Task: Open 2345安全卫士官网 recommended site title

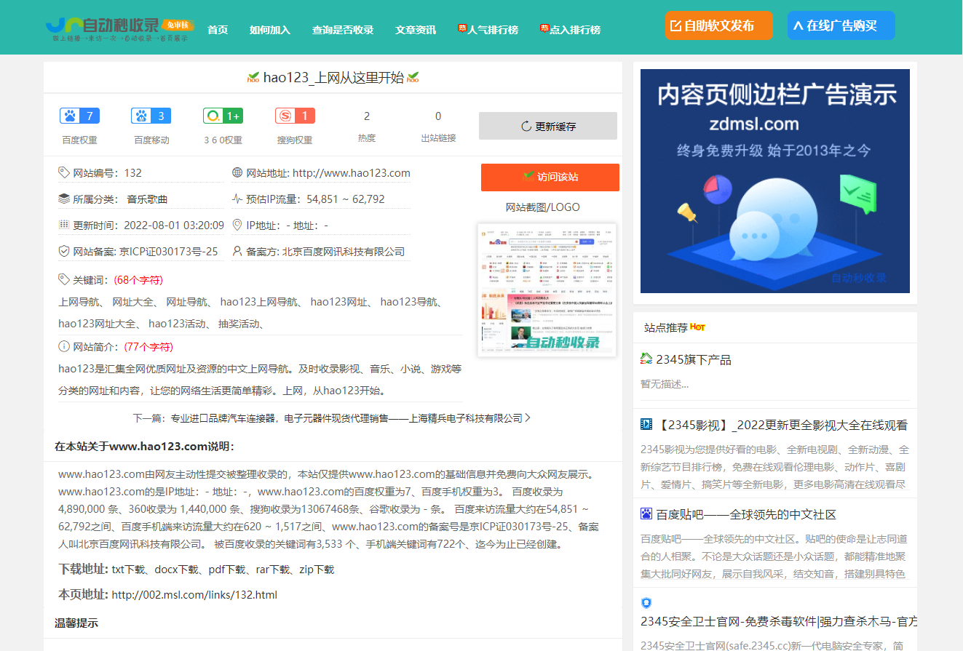Action: coord(779,621)
